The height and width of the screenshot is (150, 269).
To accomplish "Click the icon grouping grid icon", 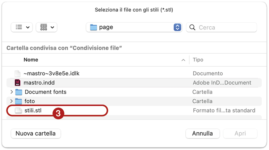I will click(x=43, y=27).
